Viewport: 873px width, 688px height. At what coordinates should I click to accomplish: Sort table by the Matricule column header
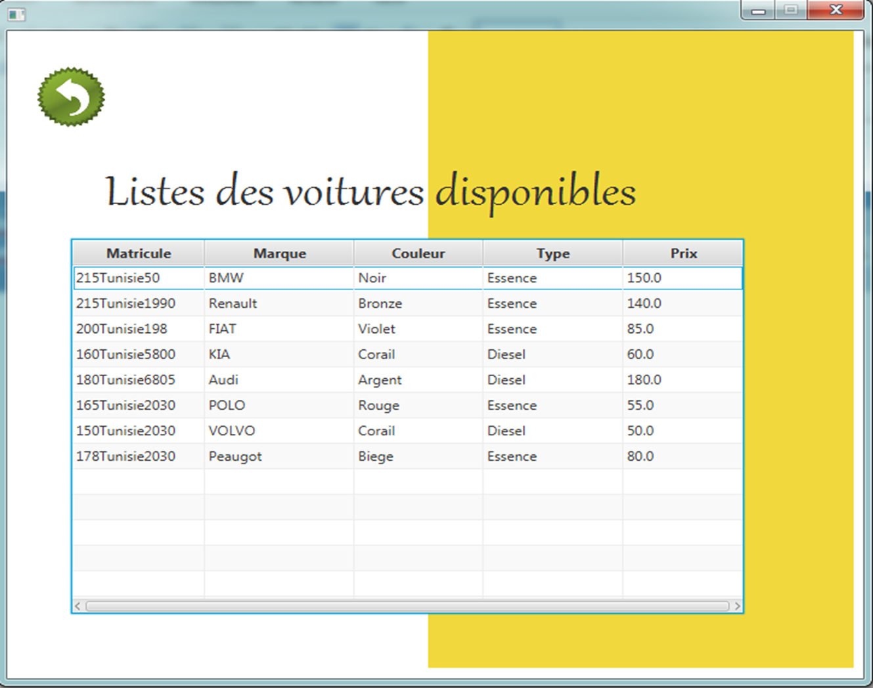[x=139, y=253]
